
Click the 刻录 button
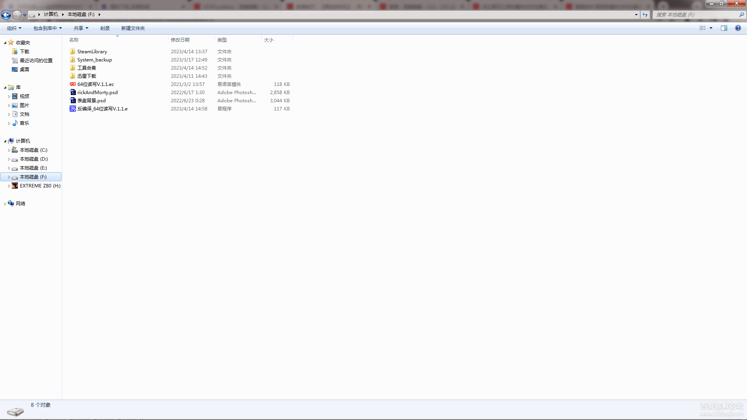click(x=105, y=28)
